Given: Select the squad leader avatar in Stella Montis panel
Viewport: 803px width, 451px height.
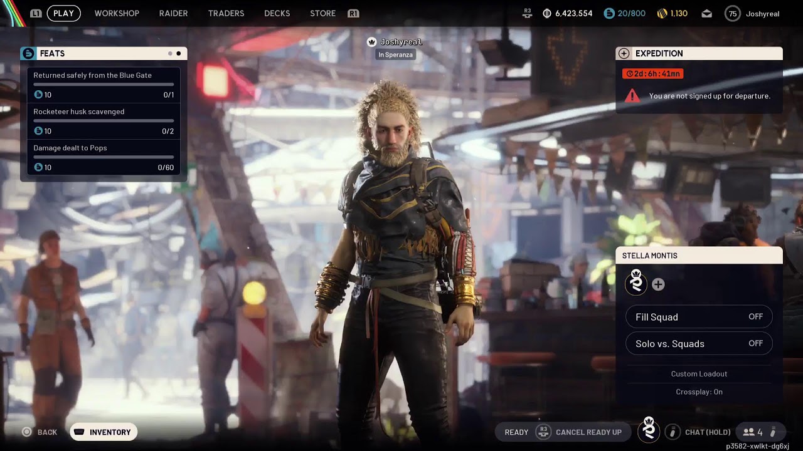Looking at the screenshot, I should 636,283.
